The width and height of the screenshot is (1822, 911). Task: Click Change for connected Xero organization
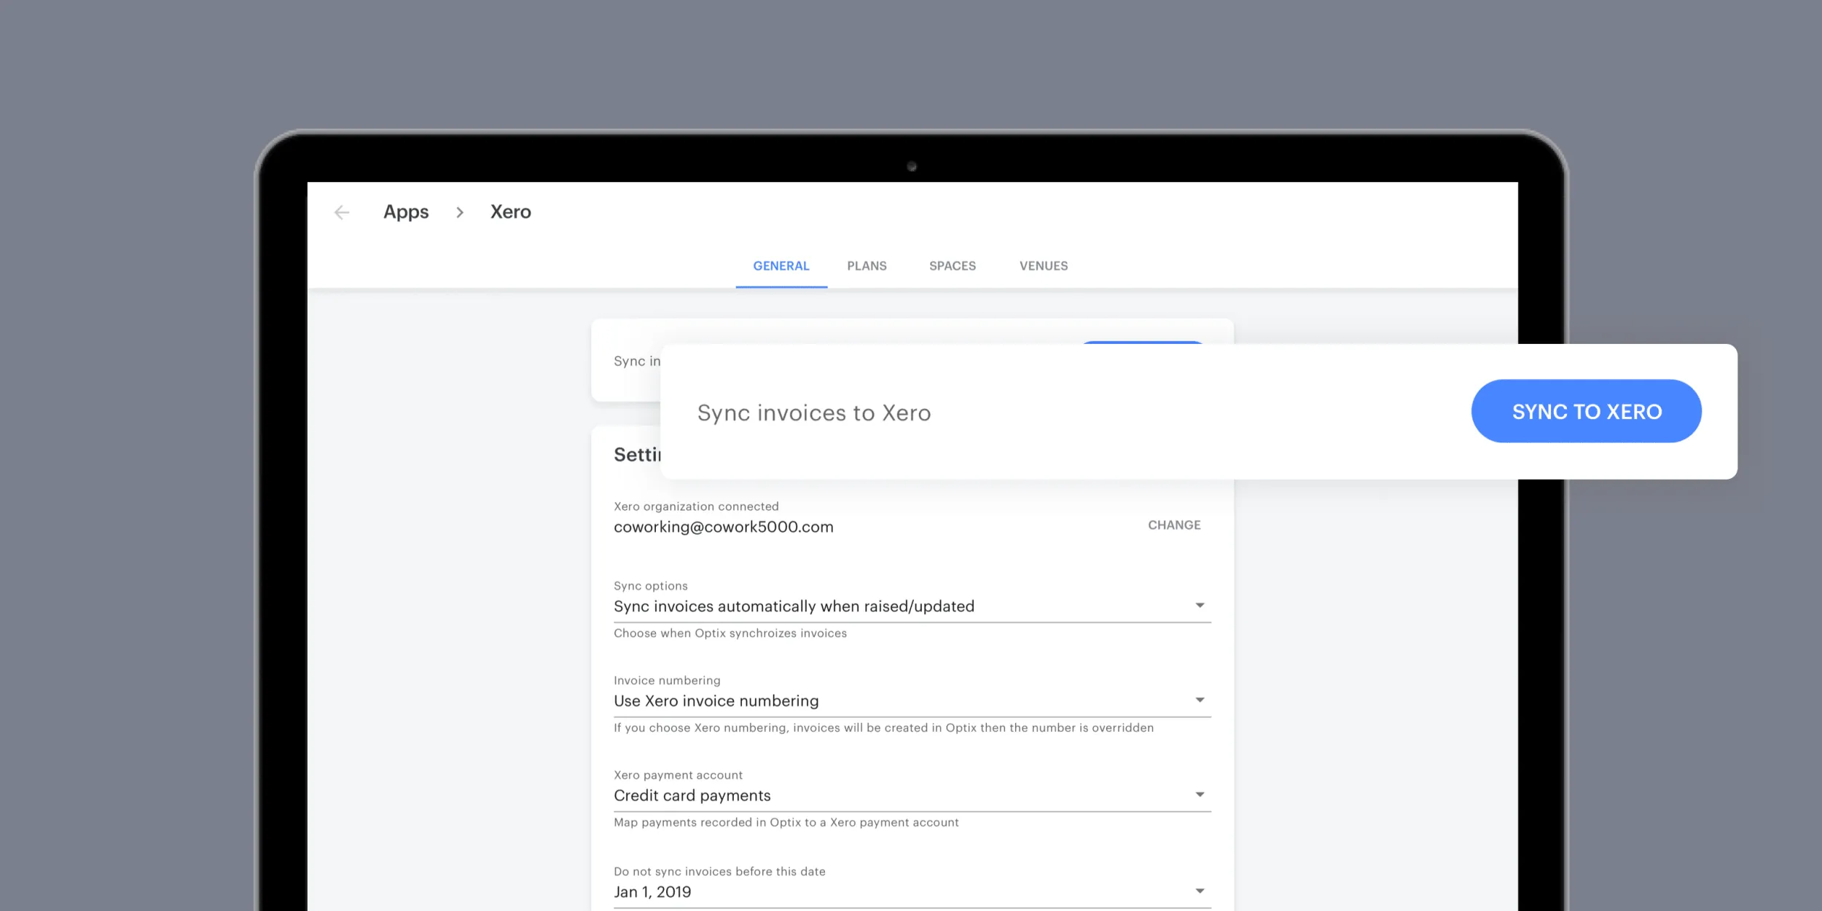[x=1174, y=525]
